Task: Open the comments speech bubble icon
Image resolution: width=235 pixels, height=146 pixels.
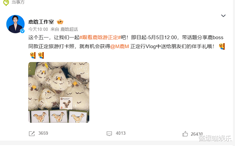Action: [x=109, y=134]
